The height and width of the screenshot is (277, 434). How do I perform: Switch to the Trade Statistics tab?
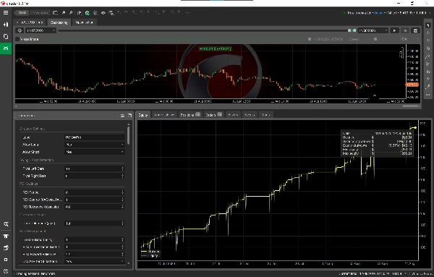tap(164, 115)
